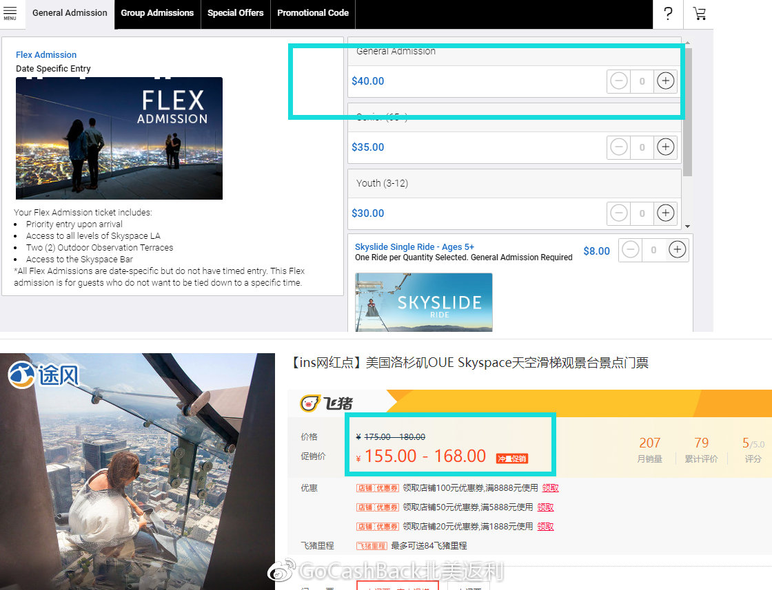The height and width of the screenshot is (590, 772).
Task: Click the $30.00 Youth ticket price
Action: 368,213
